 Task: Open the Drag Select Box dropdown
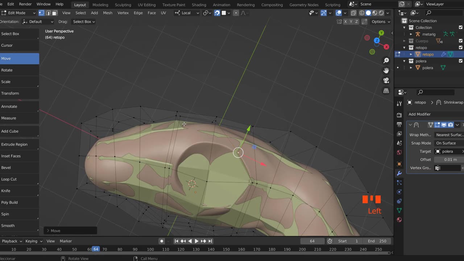pos(84,22)
